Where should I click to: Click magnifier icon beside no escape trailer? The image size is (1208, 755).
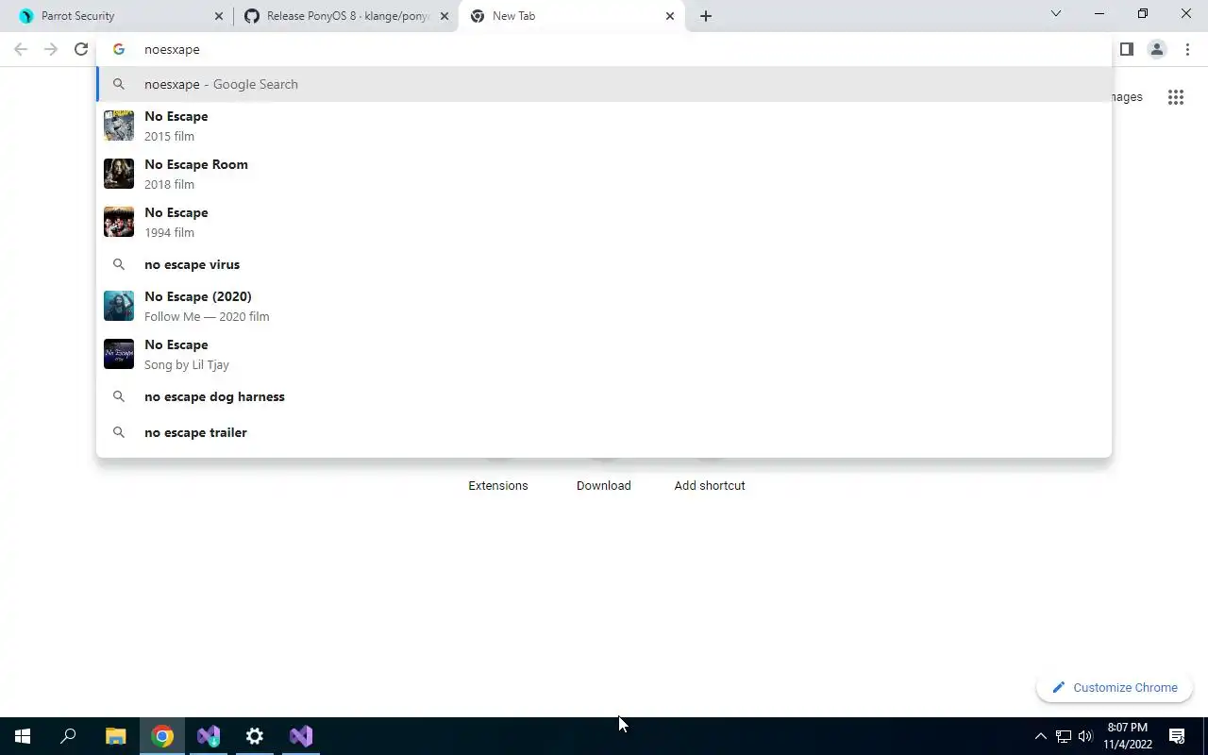(119, 432)
